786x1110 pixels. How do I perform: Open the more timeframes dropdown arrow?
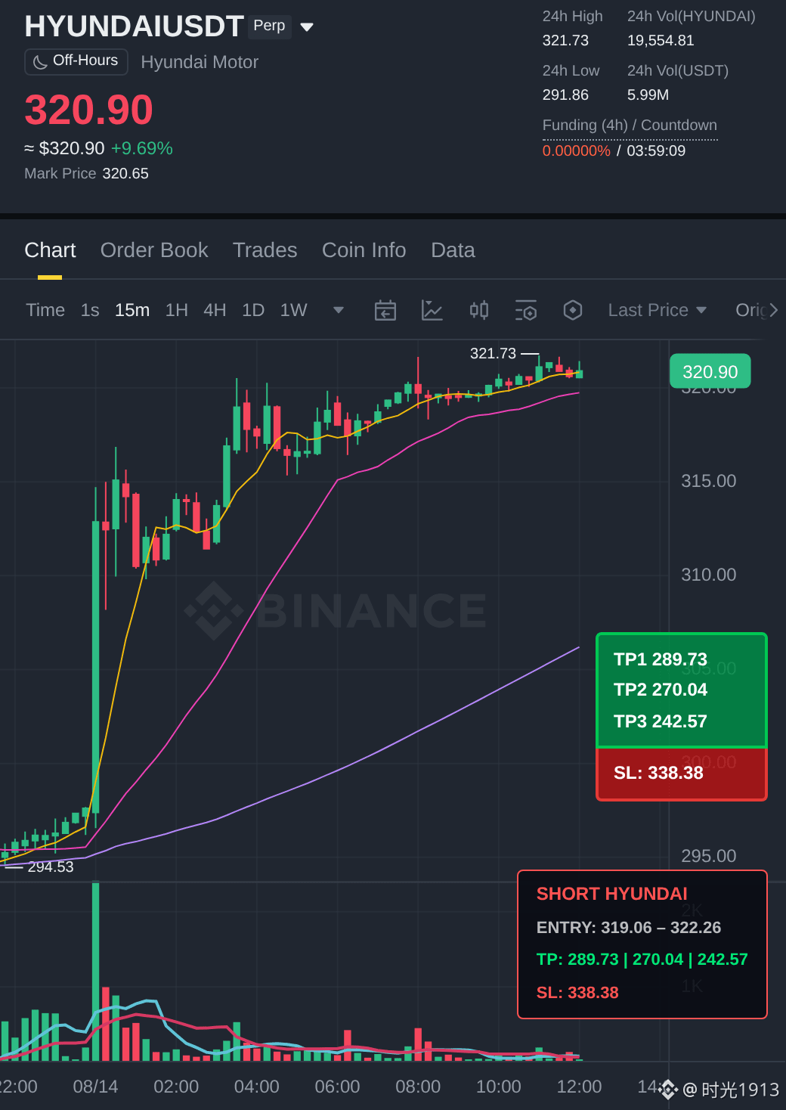(x=339, y=310)
